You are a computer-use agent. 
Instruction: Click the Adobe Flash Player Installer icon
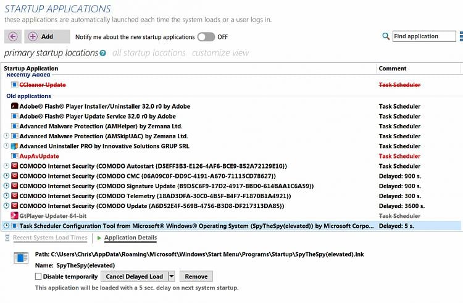(x=15, y=106)
